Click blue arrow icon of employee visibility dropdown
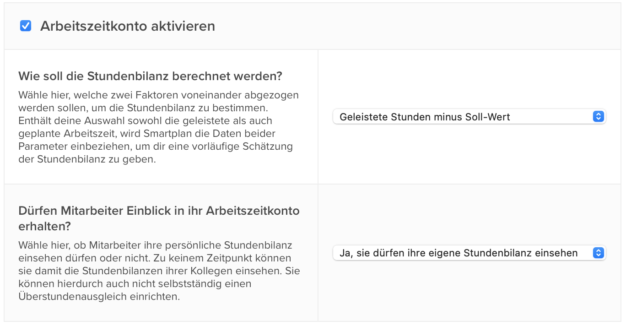The width and height of the screenshot is (626, 326). [598, 253]
